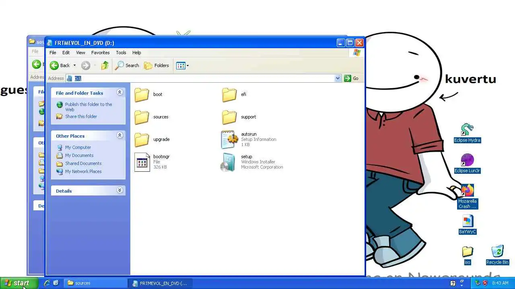Go to My Network Places link

coord(83,171)
